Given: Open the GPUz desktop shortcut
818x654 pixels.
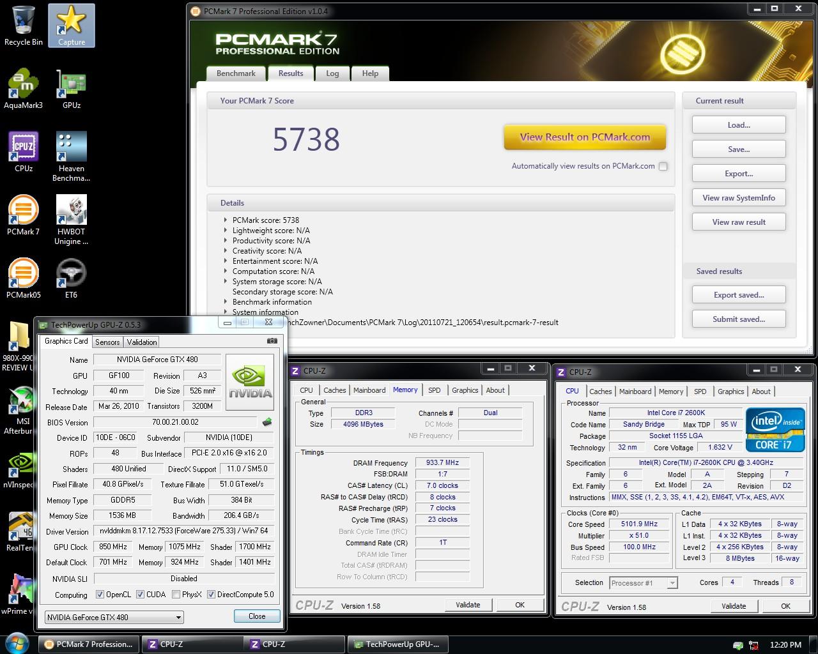Looking at the screenshot, I should [x=72, y=88].
